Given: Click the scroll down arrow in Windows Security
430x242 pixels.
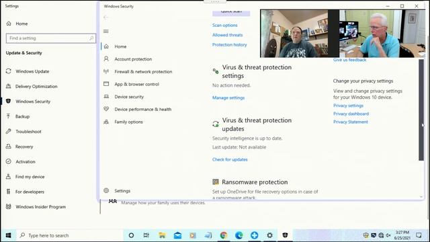Looking at the screenshot, I should point(421,197).
